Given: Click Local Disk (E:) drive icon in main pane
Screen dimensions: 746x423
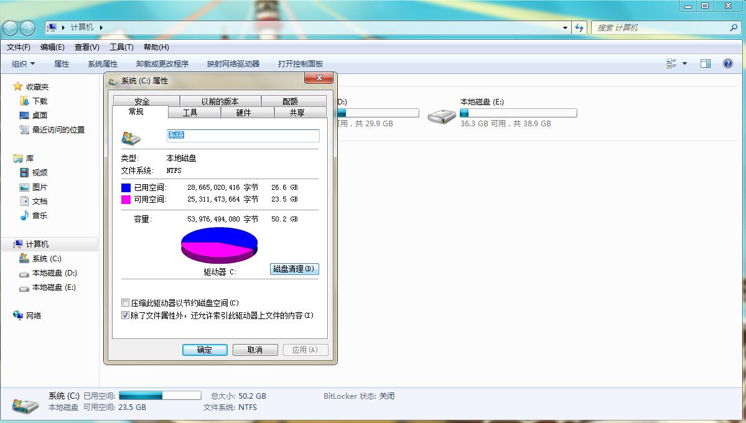Looking at the screenshot, I should [x=442, y=116].
